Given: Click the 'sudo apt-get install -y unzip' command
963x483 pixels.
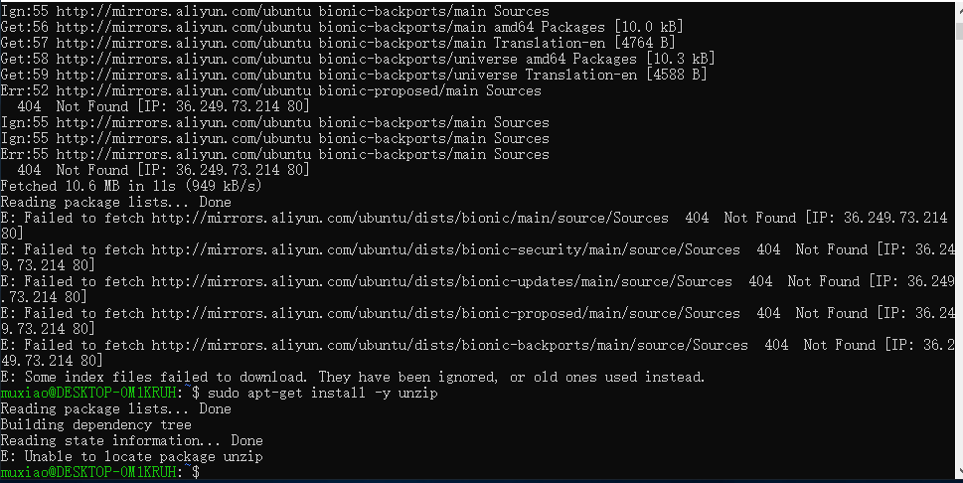Looking at the screenshot, I should (x=322, y=393).
